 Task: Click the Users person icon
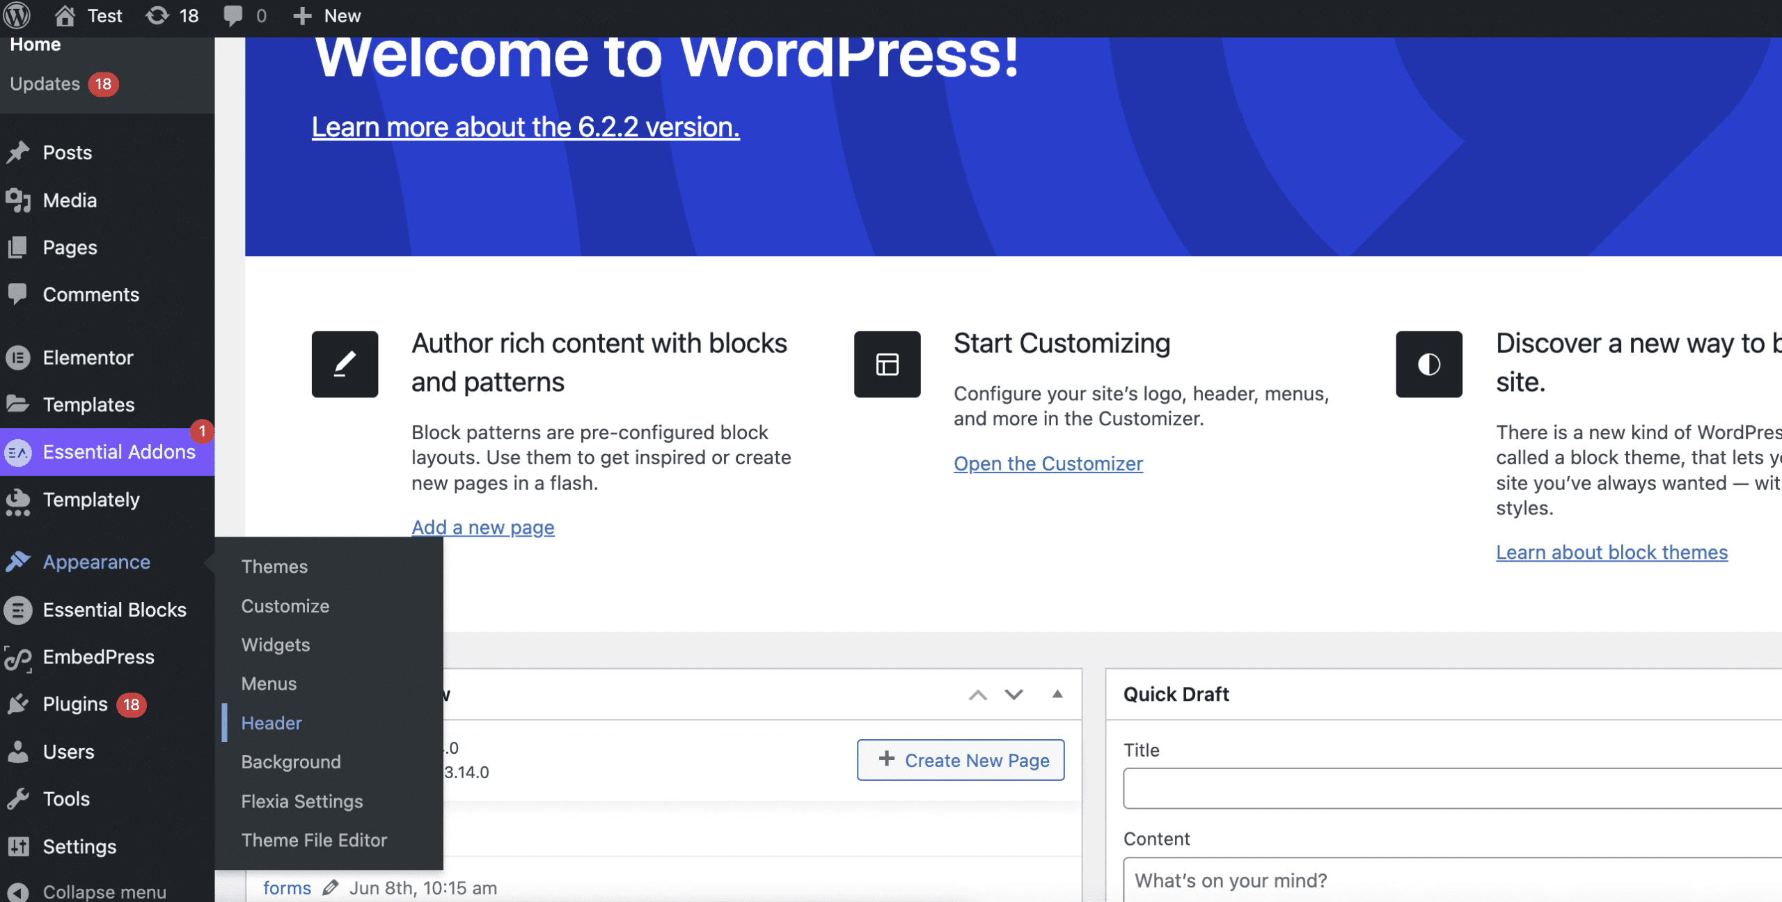point(18,752)
